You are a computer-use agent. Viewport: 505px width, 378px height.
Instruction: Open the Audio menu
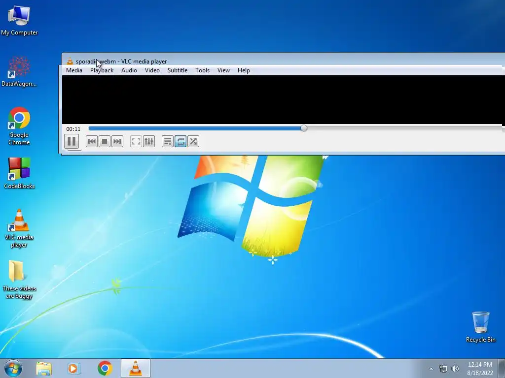129,70
